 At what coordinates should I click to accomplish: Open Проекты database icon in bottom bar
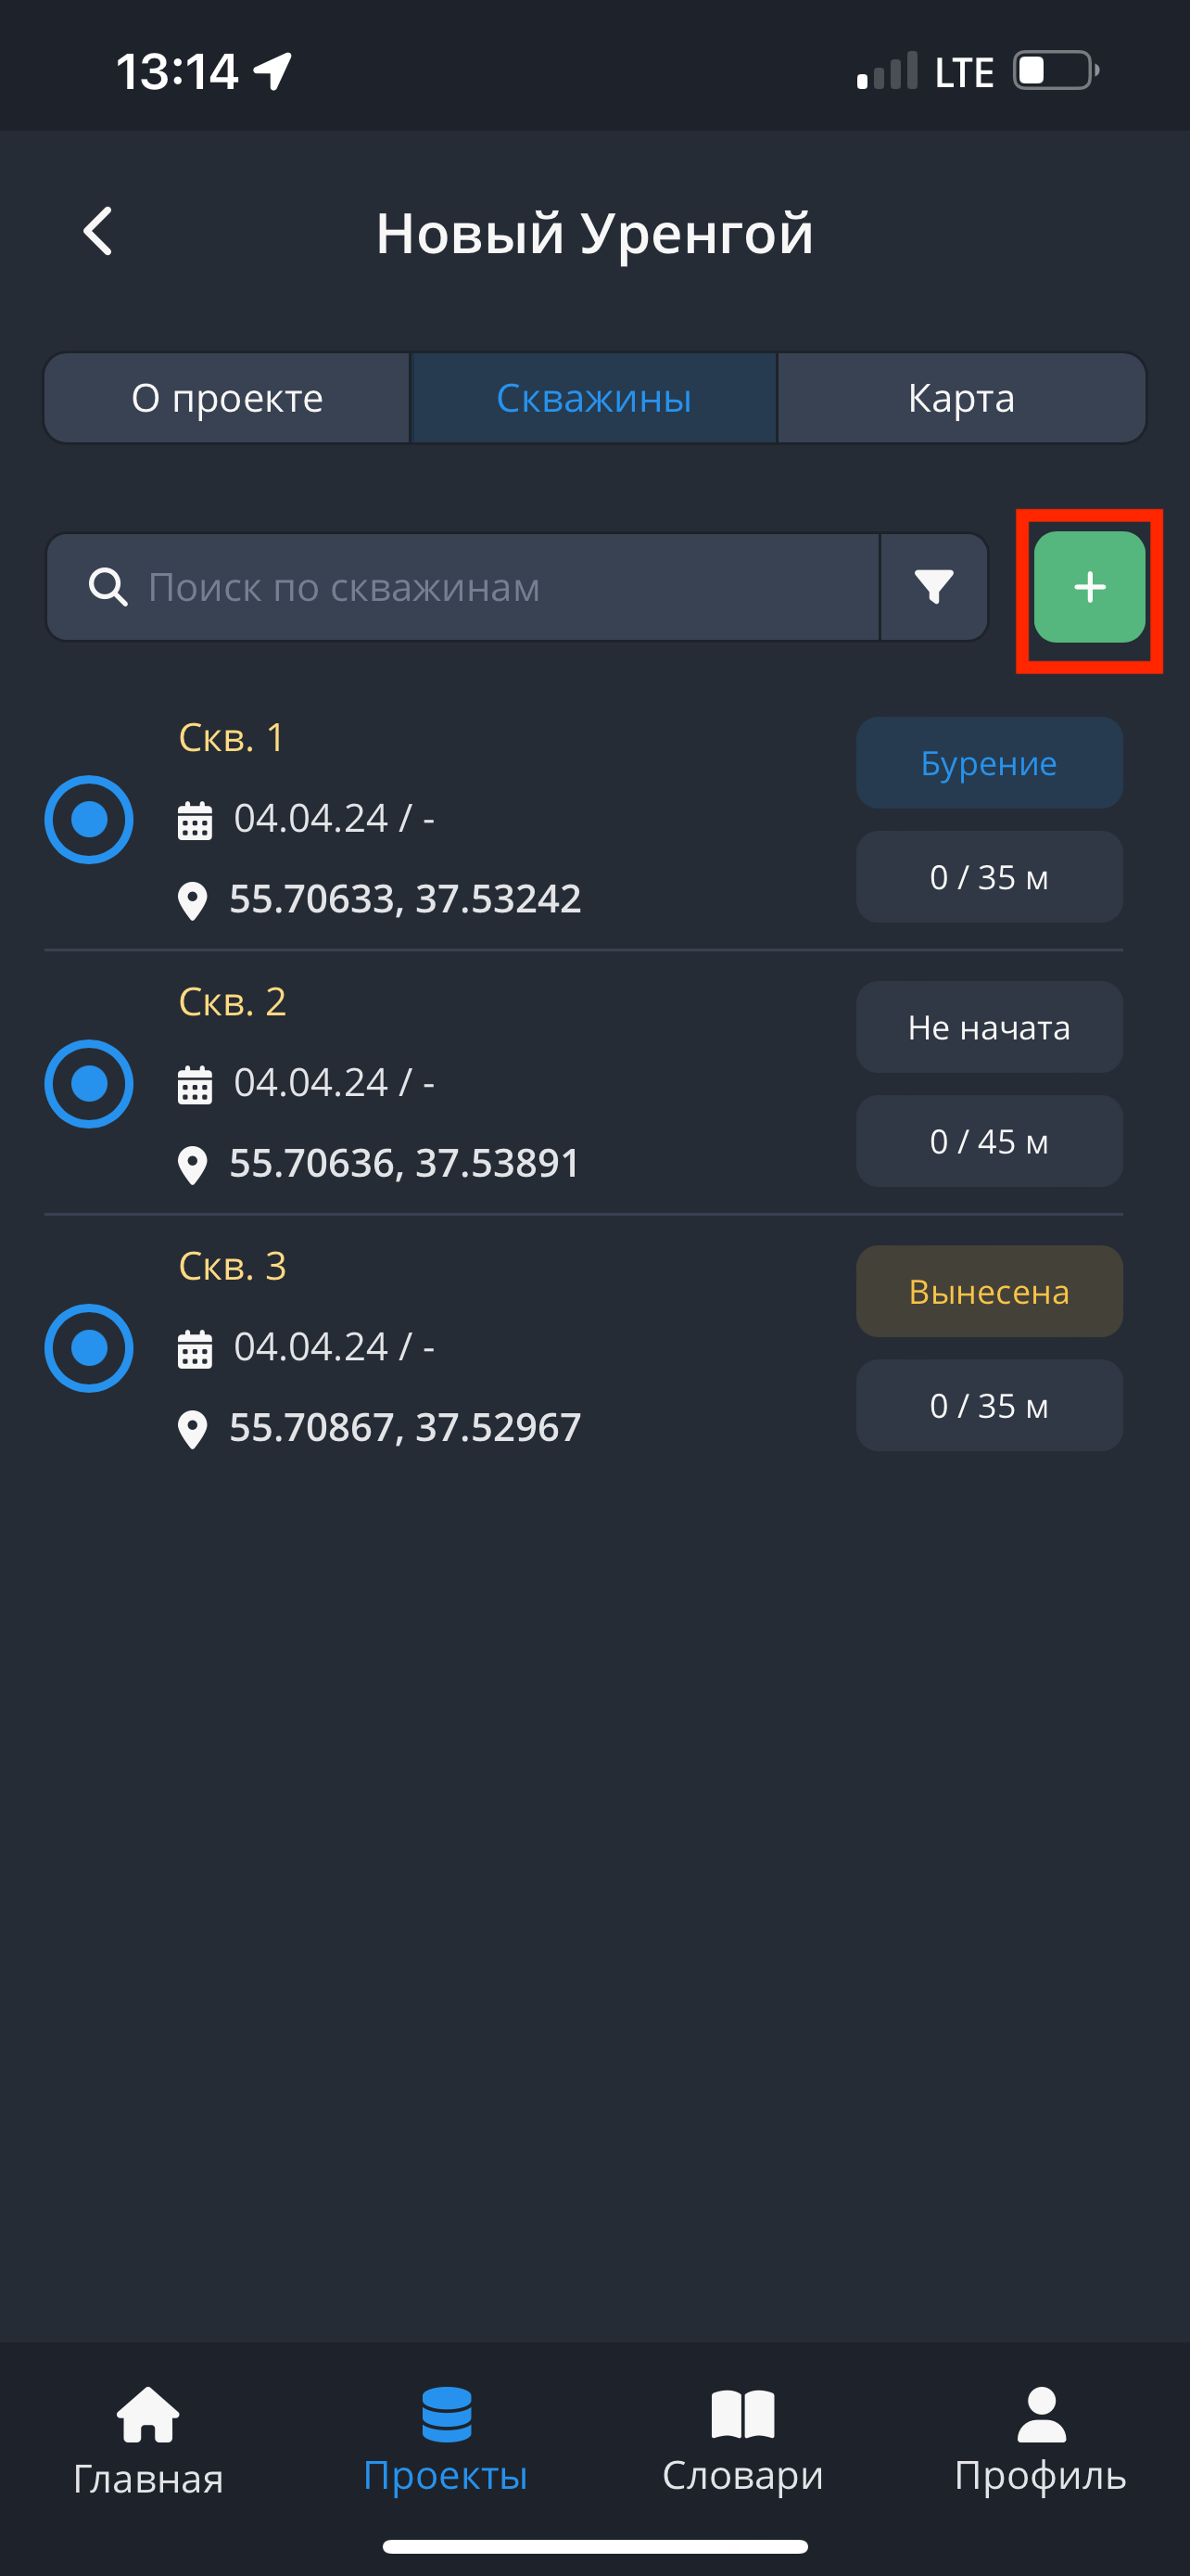point(446,2414)
